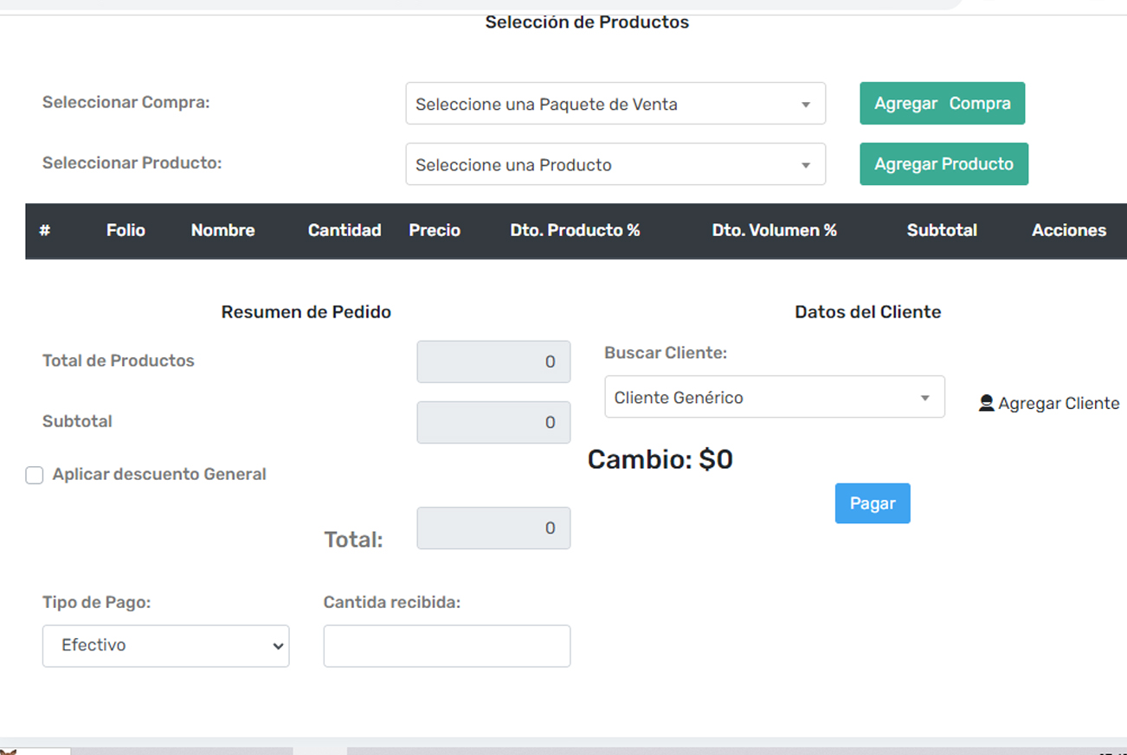Viewport: 1127px width, 755px height.
Task: Click the Subtotal field in Resumen de Pedido
Action: (x=493, y=423)
